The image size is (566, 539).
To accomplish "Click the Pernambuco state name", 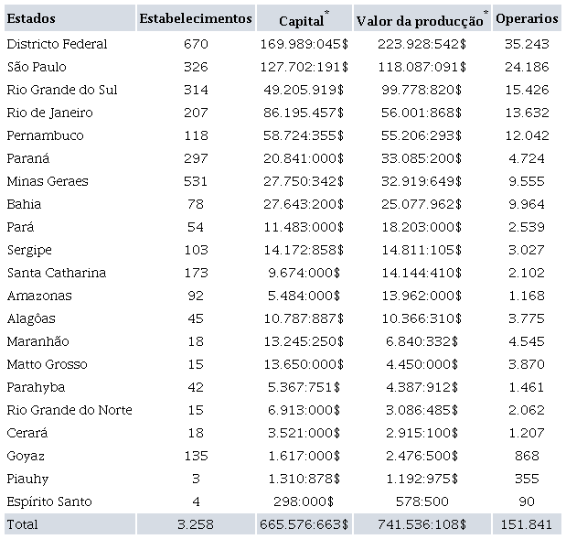I will tap(45, 135).
